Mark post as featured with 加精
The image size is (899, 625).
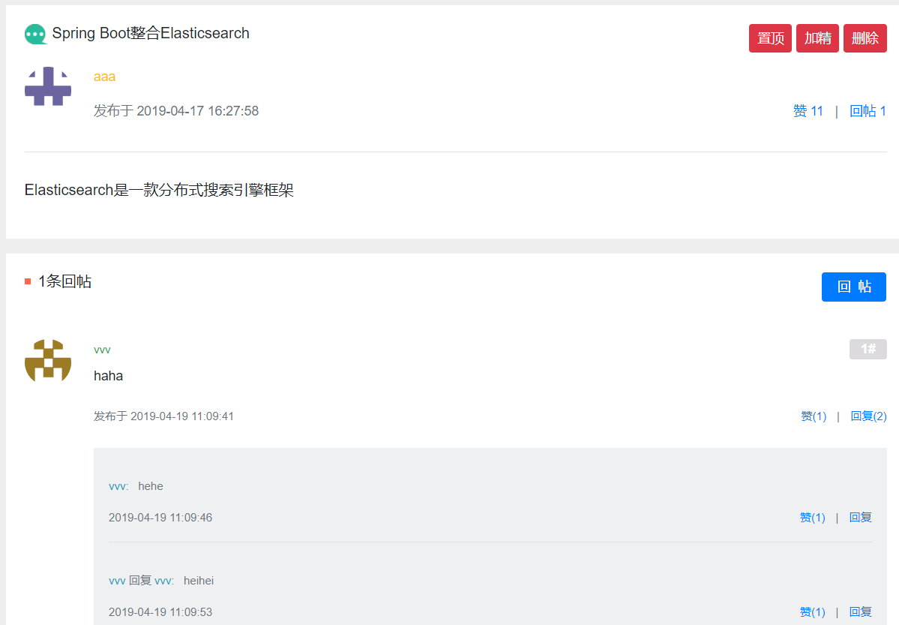[x=817, y=38]
